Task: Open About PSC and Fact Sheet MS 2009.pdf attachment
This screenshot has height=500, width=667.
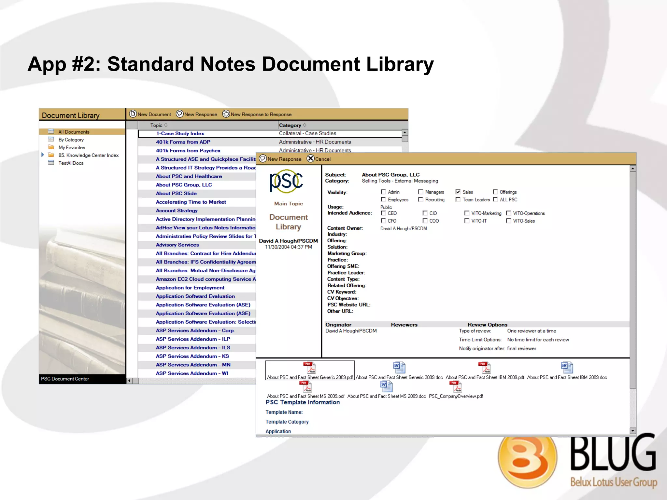Action: point(305,389)
